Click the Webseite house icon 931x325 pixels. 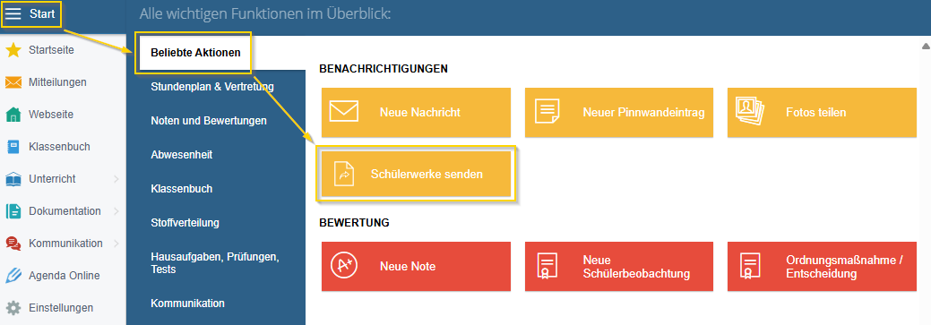(13, 115)
